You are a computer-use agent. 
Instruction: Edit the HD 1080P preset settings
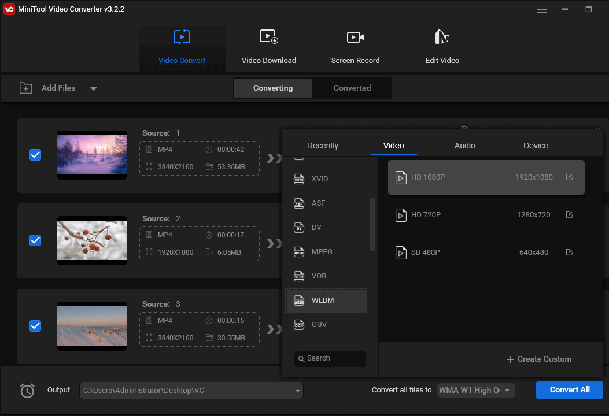click(x=569, y=177)
